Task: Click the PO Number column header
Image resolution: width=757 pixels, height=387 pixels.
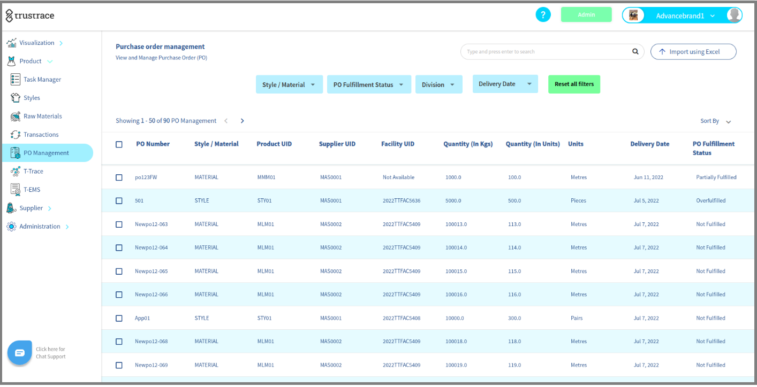Action: click(x=153, y=144)
